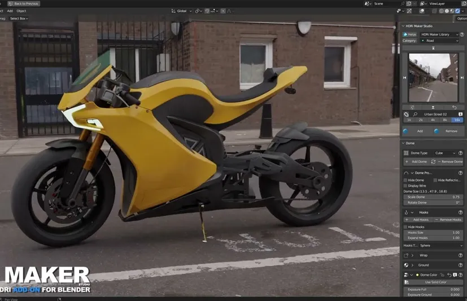Click the tag icon left of Urban Street 02

pyautogui.click(x=406, y=114)
